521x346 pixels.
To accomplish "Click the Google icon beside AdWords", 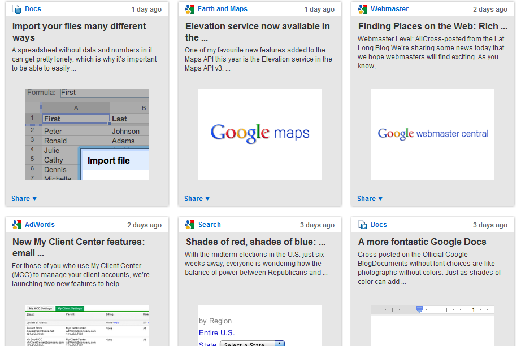I will coord(16,225).
